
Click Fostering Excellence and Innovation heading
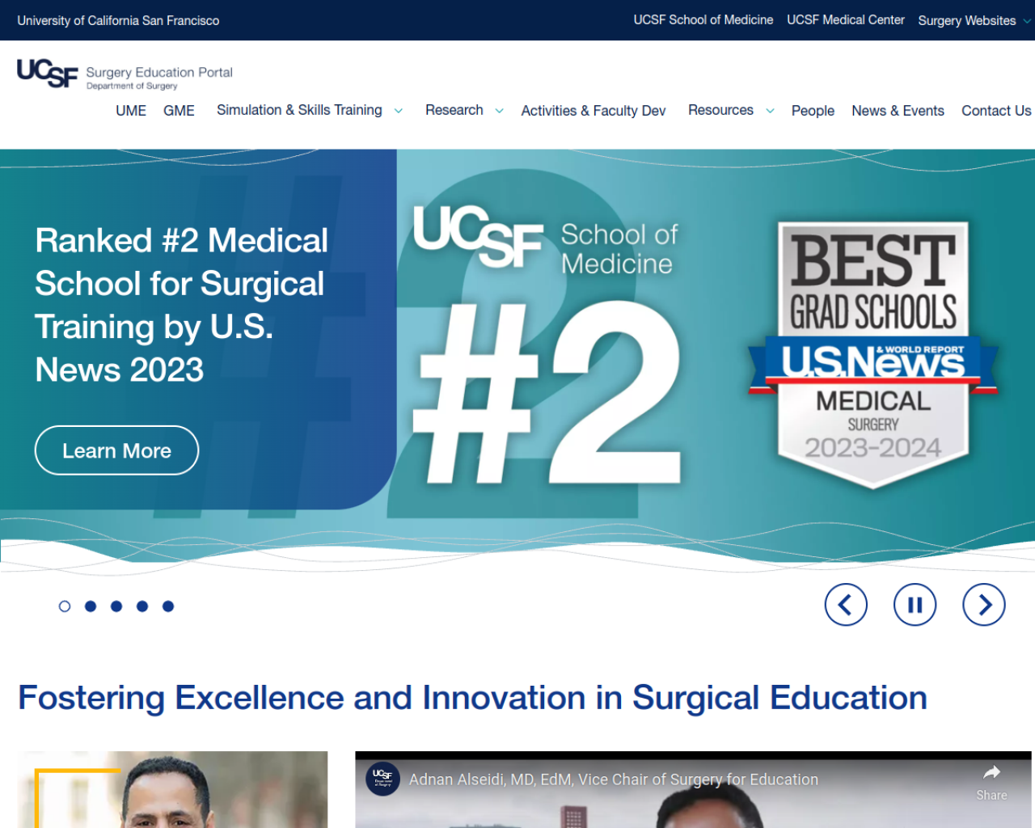click(472, 698)
